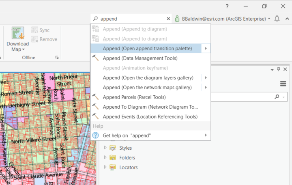Click hammer icon for Append Parcels

pos(96,97)
